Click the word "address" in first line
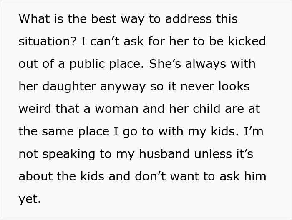The width and height of the screenshot is (292, 220). pos(189,19)
